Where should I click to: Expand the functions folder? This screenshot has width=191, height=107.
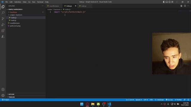point(26,12)
